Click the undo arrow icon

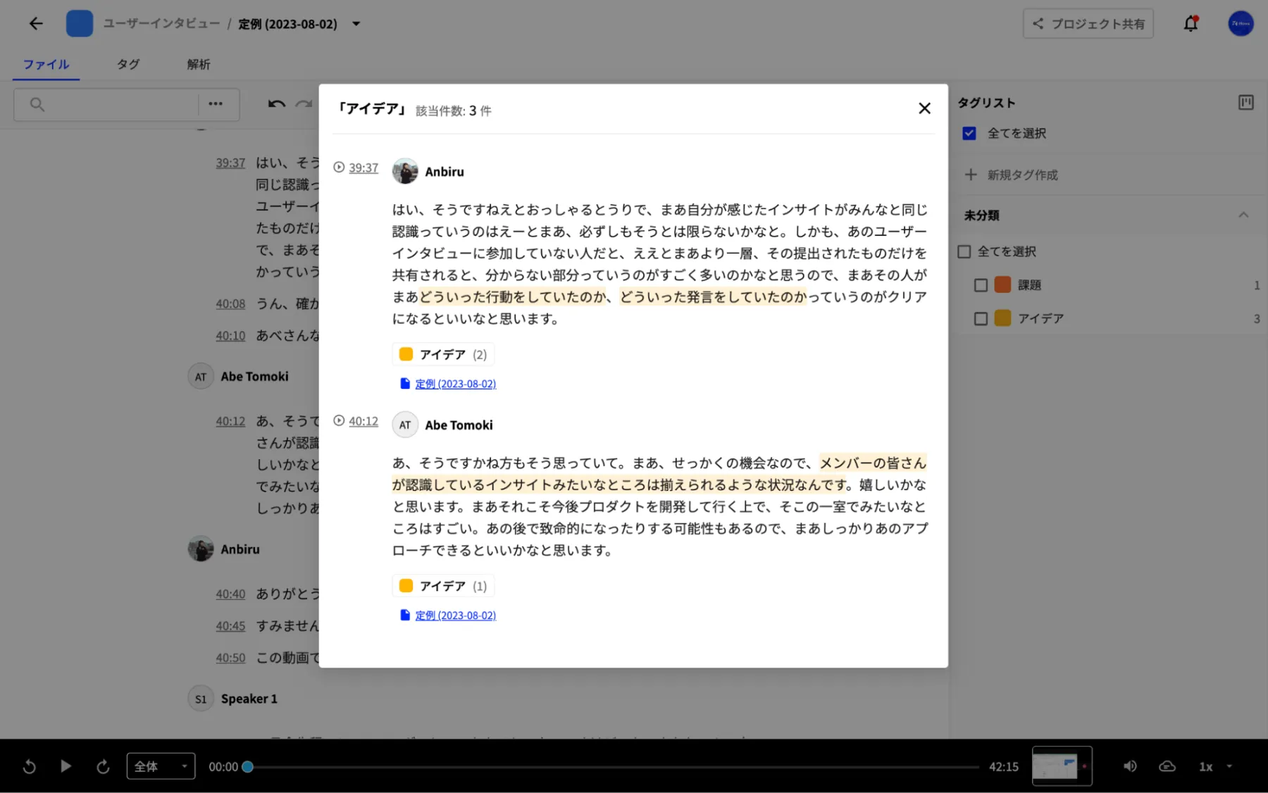tap(276, 104)
